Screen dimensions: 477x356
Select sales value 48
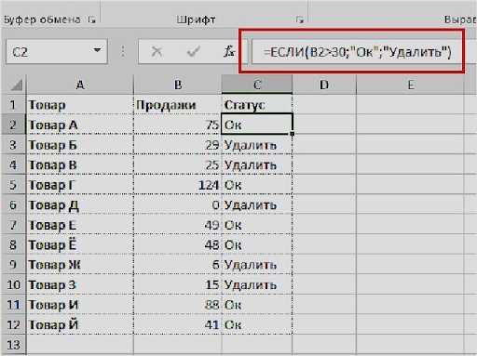178,244
